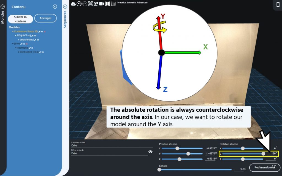The height and width of the screenshot is (176, 282).
Task: Hide defaultobject using its eye icon
Action: coord(38,40)
